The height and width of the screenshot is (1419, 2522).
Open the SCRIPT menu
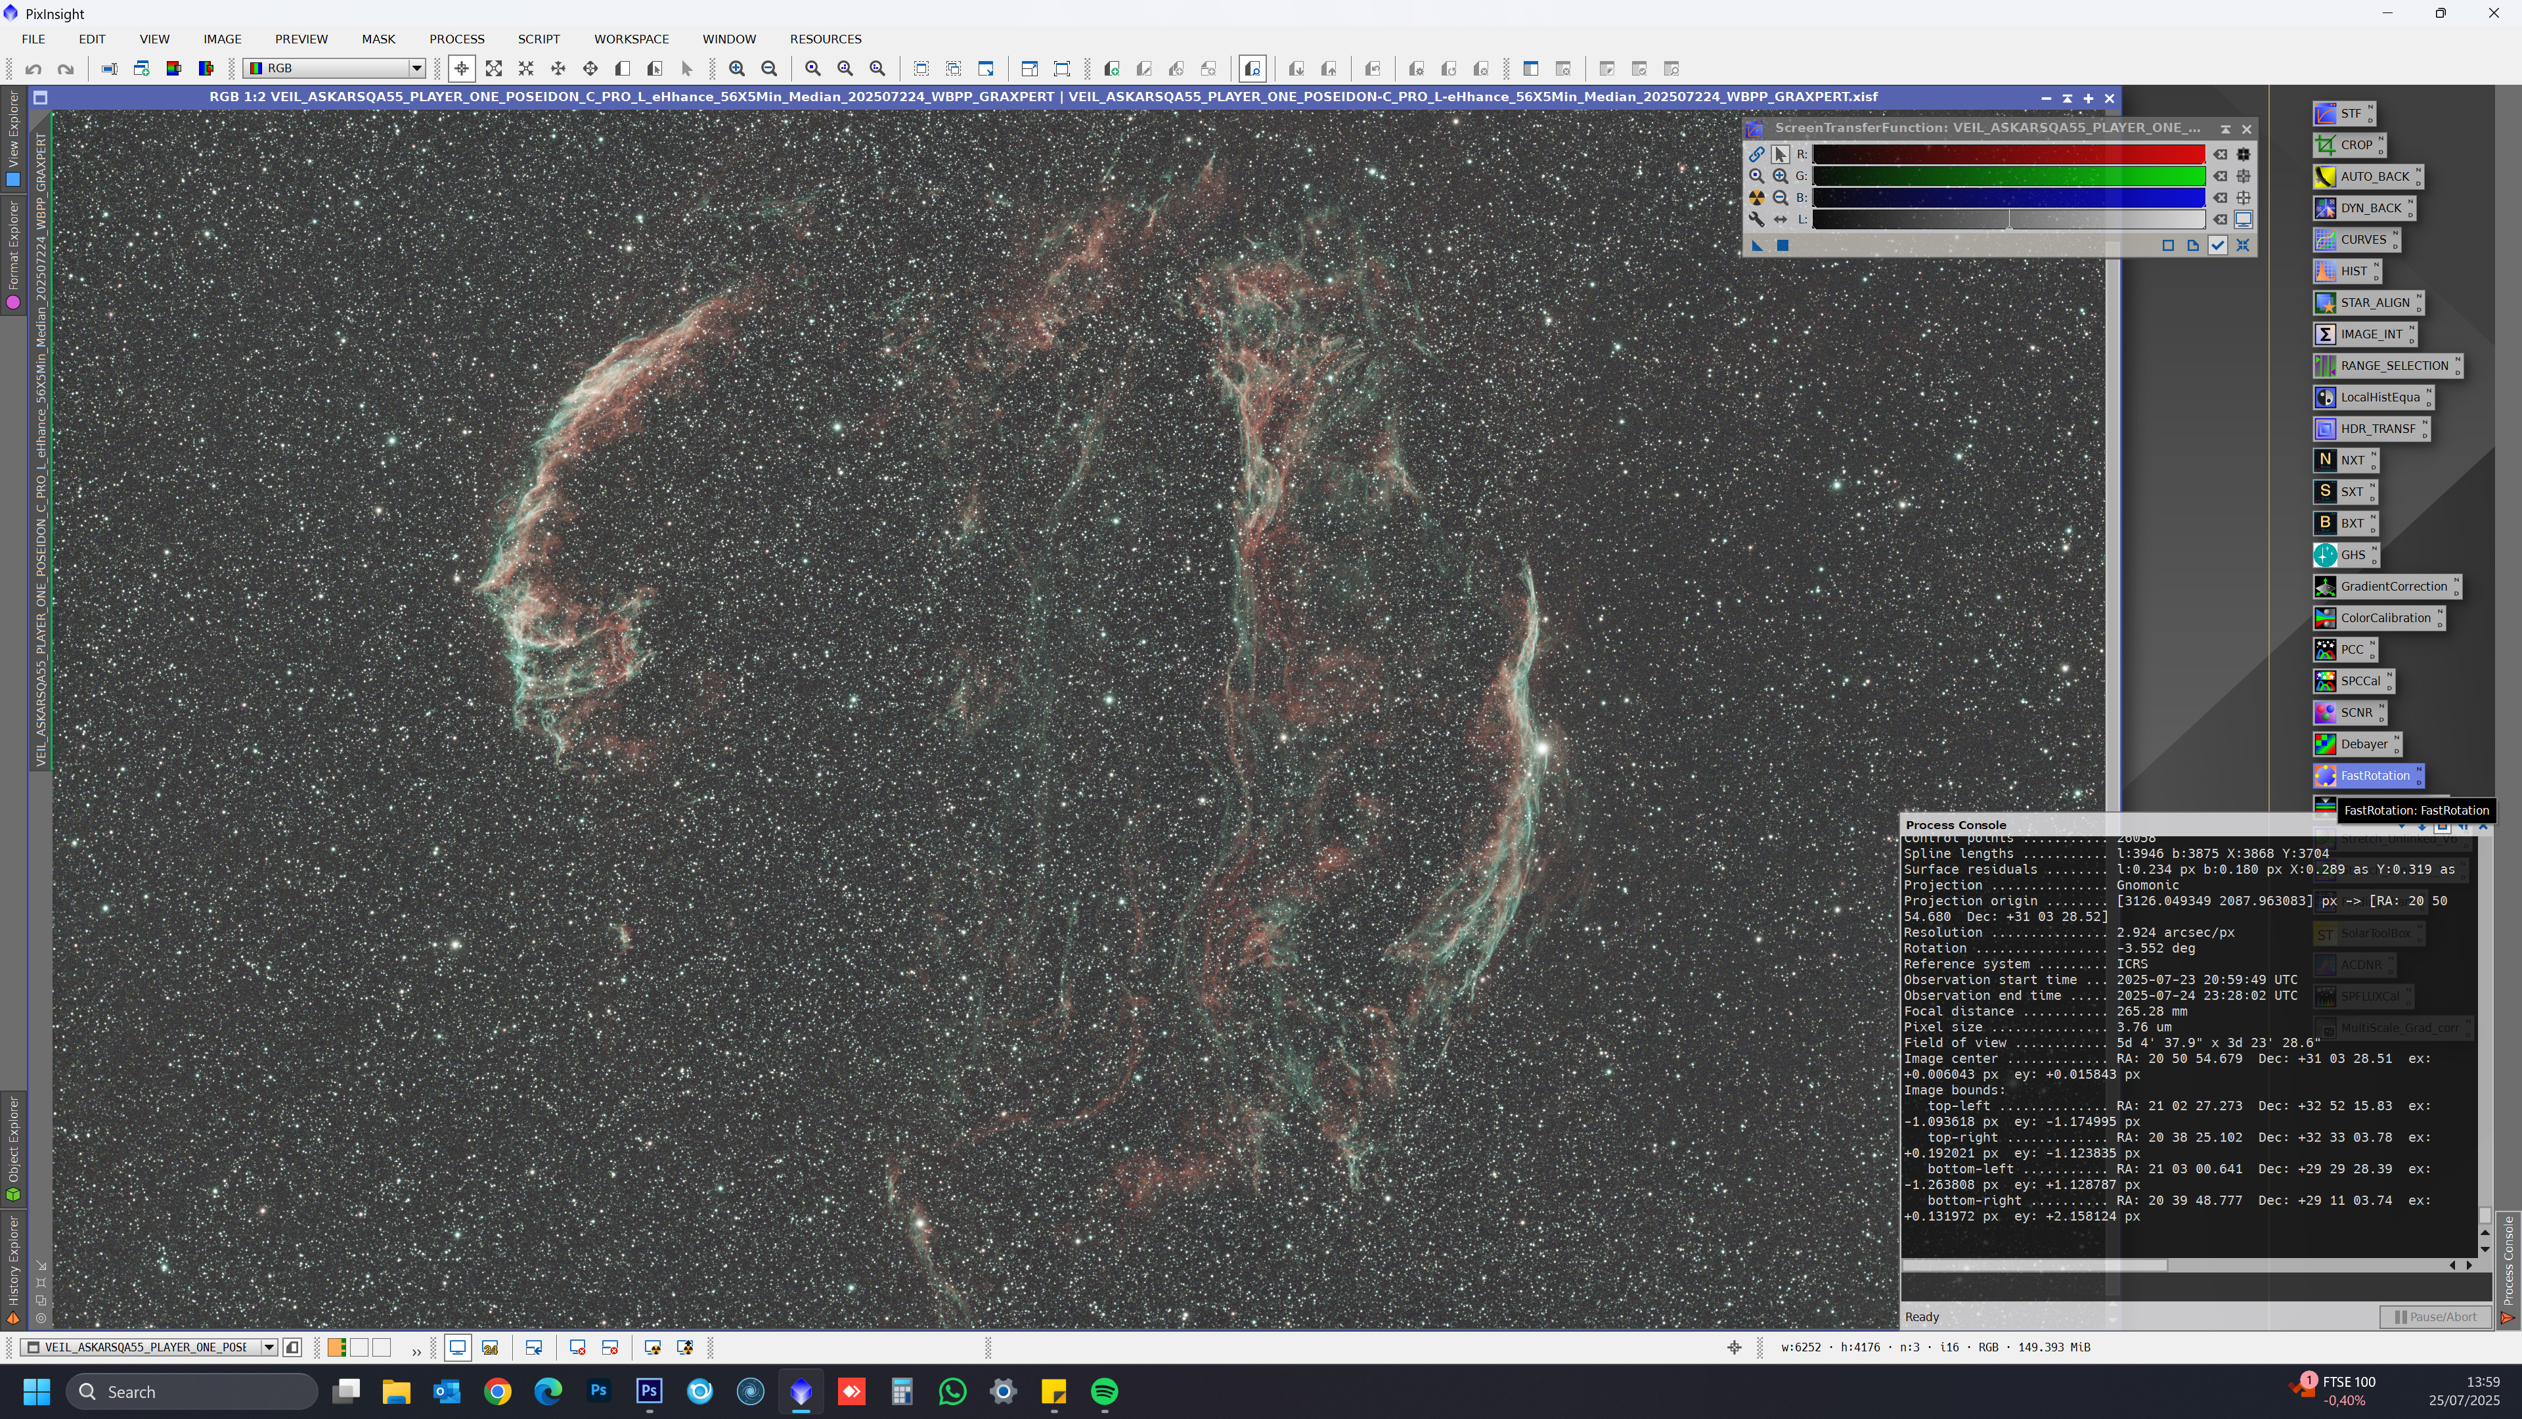[539, 39]
